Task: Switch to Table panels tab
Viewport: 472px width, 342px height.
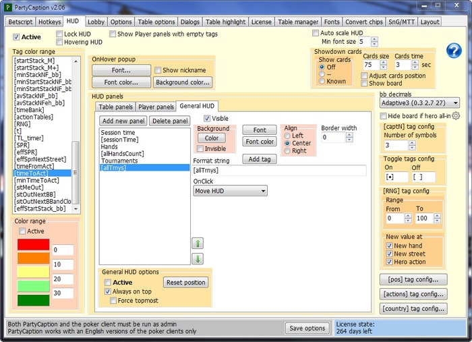Action: [x=115, y=107]
